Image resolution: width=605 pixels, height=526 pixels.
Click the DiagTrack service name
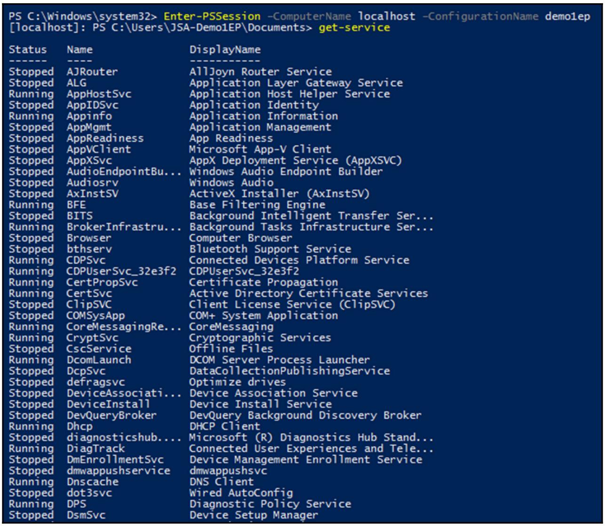point(96,449)
